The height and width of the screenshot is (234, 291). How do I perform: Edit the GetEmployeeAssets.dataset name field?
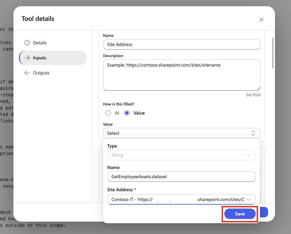click(181, 177)
